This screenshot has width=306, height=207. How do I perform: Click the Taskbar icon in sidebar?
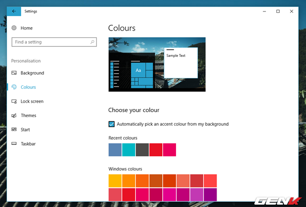coord(14,143)
